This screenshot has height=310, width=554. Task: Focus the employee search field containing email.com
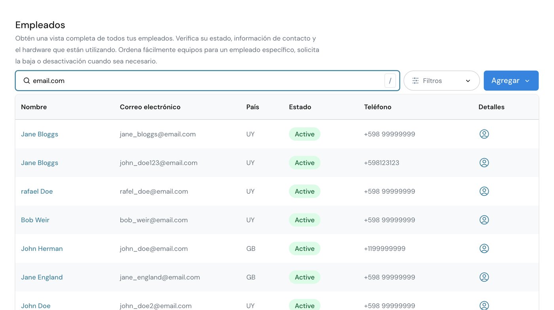pyautogui.click(x=207, y=81)
